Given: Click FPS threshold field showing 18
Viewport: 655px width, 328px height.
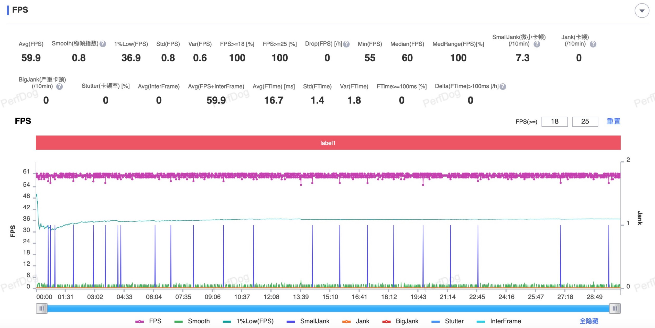Looking at the screenshot, I should [554, 122].
